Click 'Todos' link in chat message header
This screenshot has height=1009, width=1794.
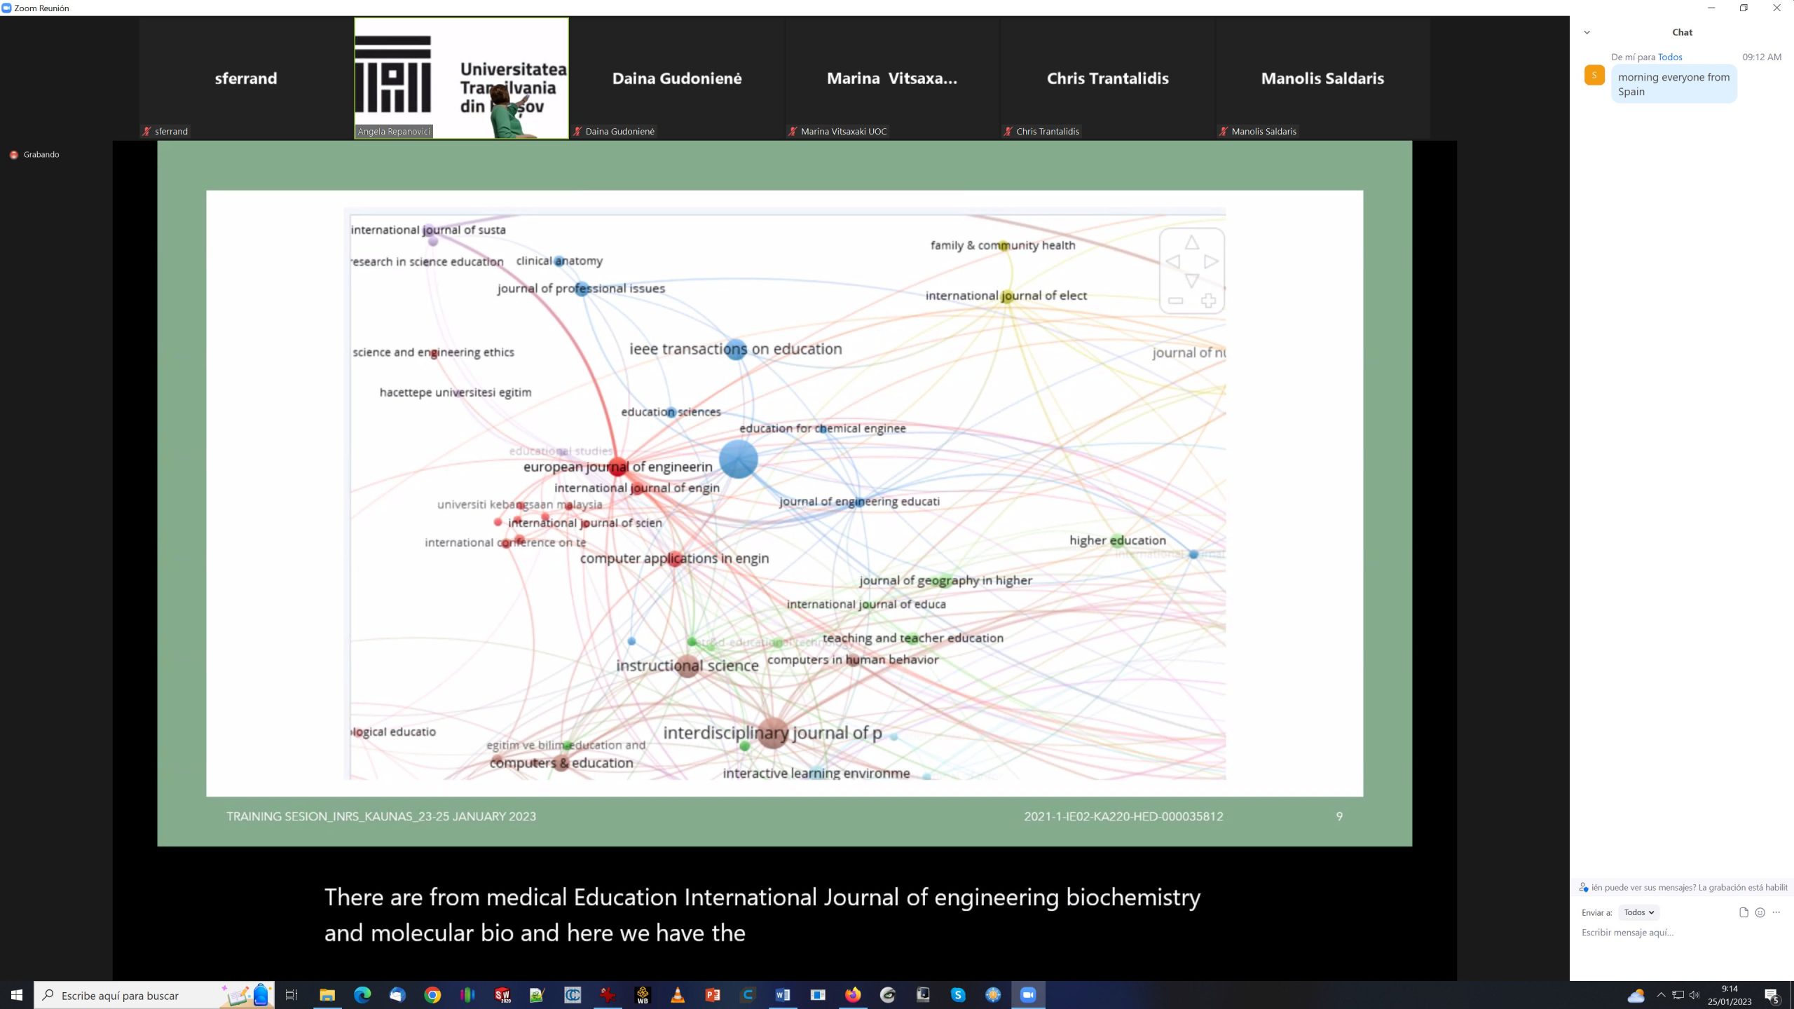1669,57
